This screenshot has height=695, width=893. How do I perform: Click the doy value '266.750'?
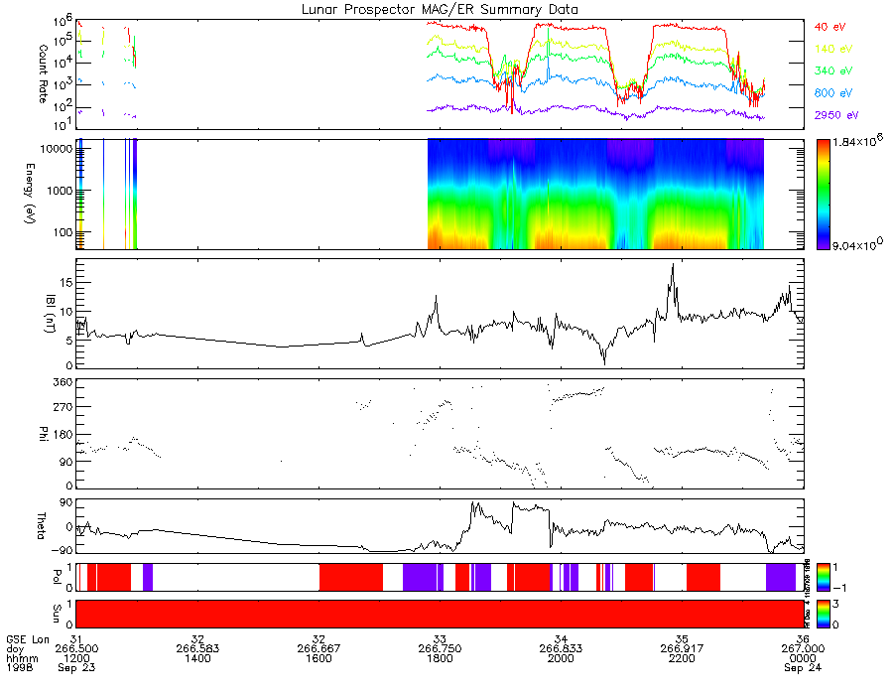coord(440,649)
